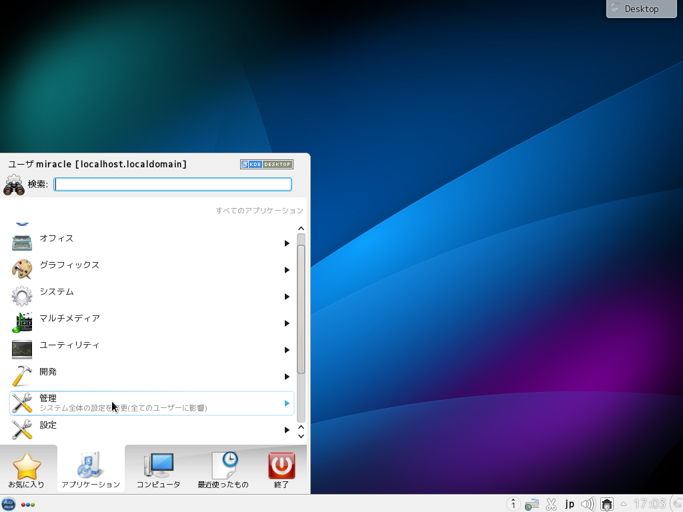Open the 終了 power tab
The image size is (683, 512).
[x=281, y=470]
